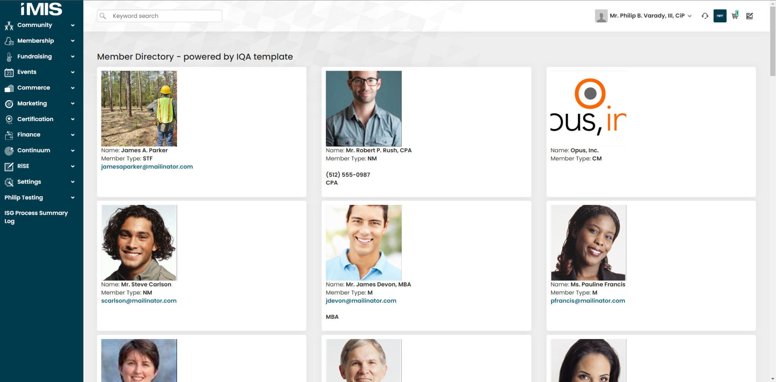Click the Fundraising thermometer icon
The image size is (776, 382).
pos(9,57)
